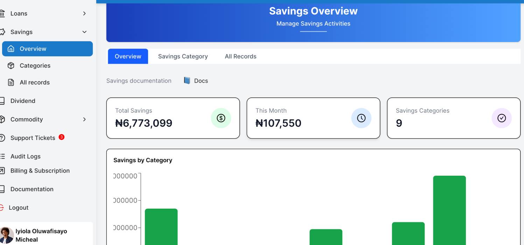Open Categories in the sidebar
This screenshot has width=524, height=245.
click(x=35, y=65)
